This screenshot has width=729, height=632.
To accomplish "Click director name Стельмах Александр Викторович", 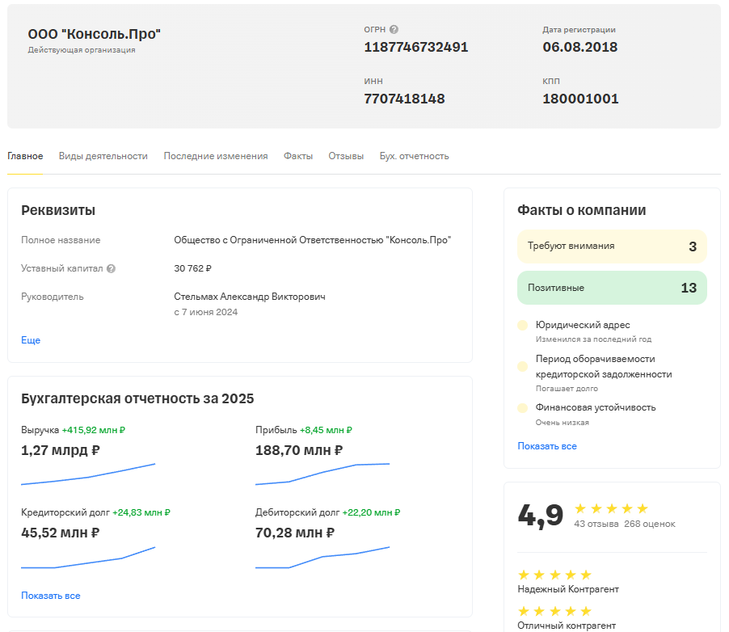I will pyautogui.click(x=250, y=297).
